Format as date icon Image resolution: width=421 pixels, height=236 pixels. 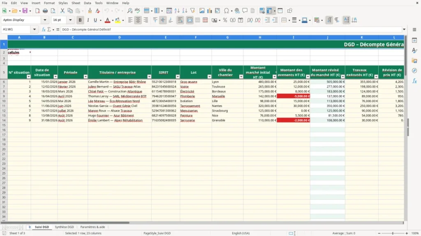(x=241, y=20)
